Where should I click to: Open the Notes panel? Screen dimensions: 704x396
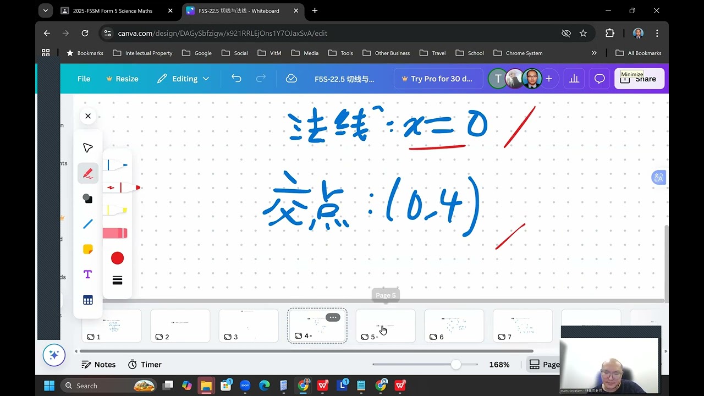point(98,365)
